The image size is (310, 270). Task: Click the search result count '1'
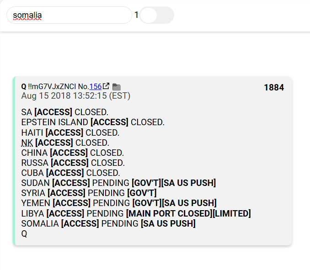coord(136,15)
